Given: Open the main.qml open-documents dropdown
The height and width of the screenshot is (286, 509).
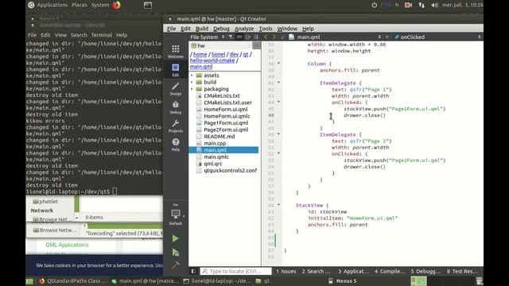Looking at the screenshot, I should click(335, 37).
